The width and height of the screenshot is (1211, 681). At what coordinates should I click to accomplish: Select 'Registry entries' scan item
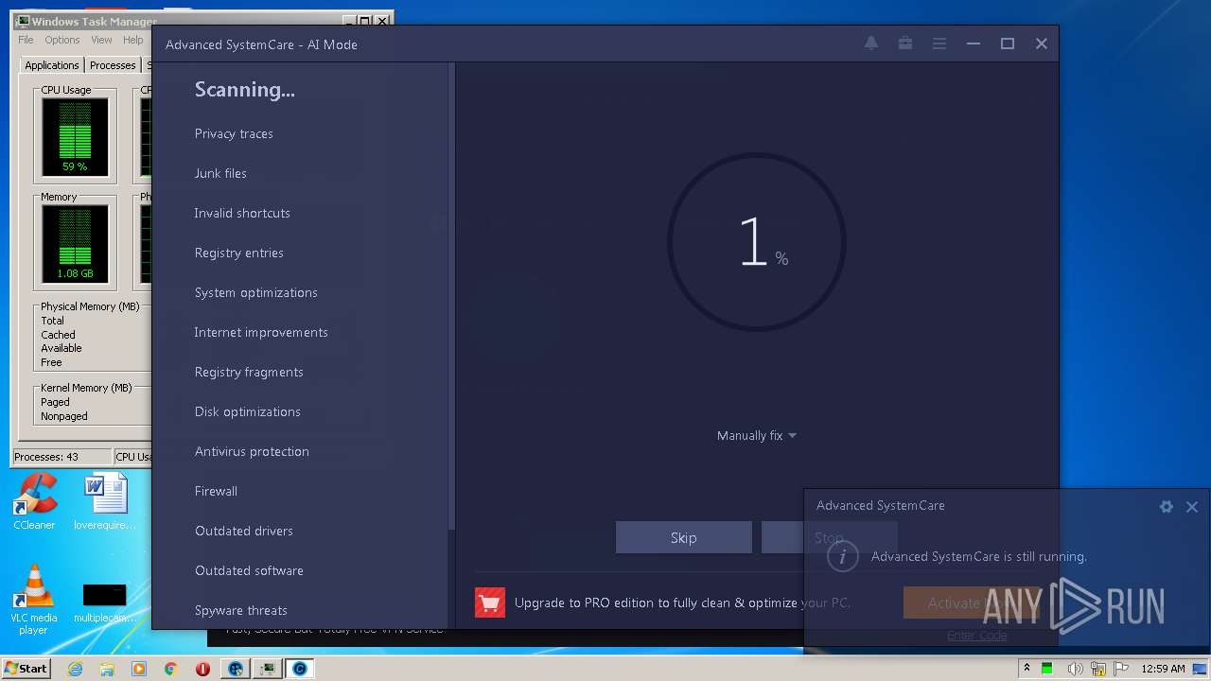(x=238, y=253)
